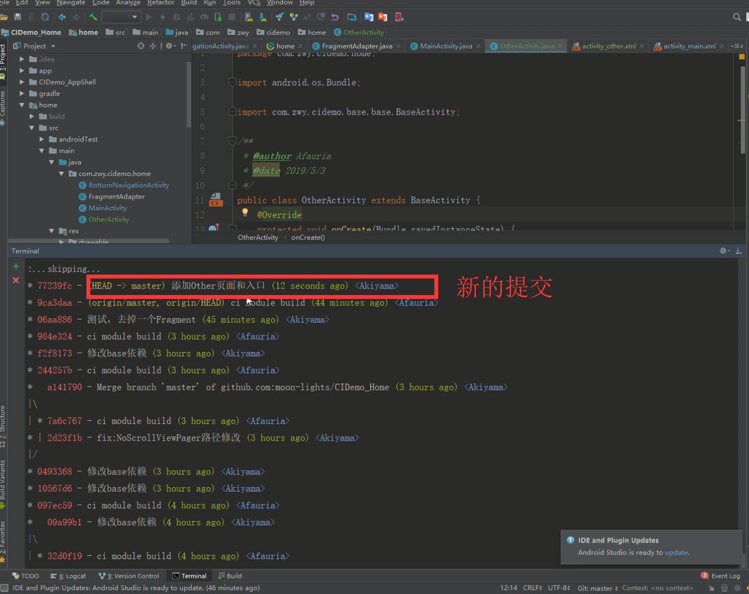Hide the Terminal panel with the hide icon
Image resolution: width=749 pixels, height=594 pixels.
(738, 251)
